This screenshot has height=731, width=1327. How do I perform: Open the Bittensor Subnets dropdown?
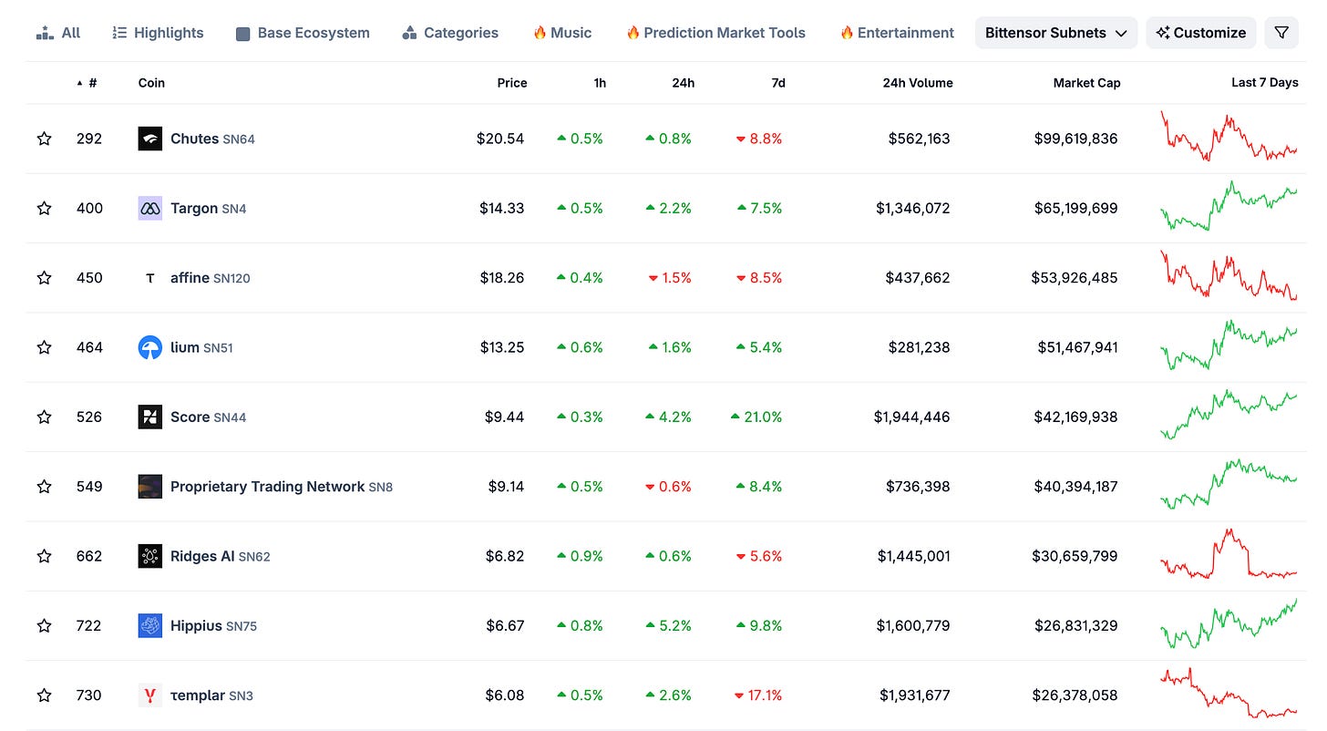pyautogui.click(x=1056, y=33)
